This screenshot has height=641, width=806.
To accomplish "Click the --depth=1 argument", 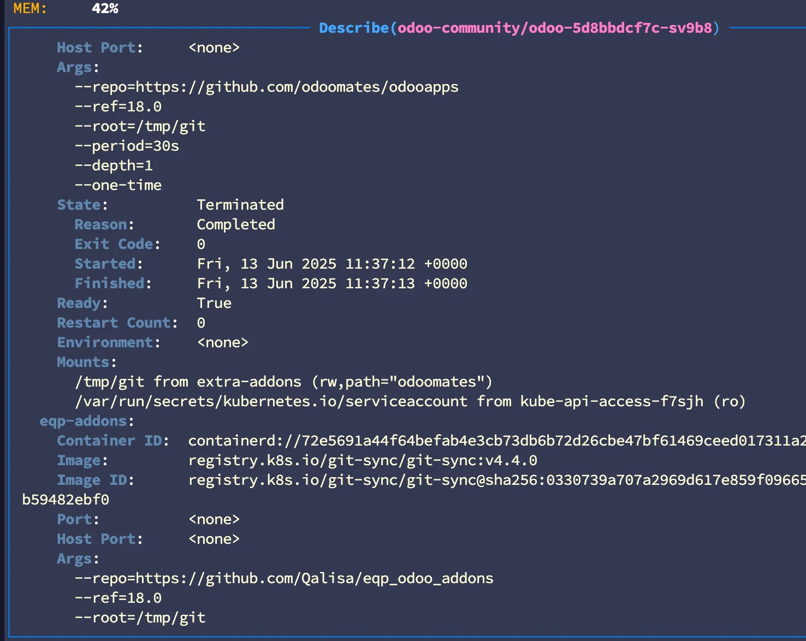I will pos(114,165).
